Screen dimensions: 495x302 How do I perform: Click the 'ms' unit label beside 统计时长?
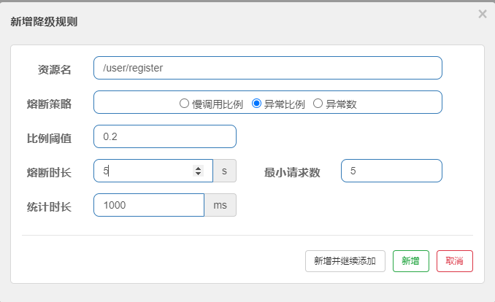coord(220,205)
